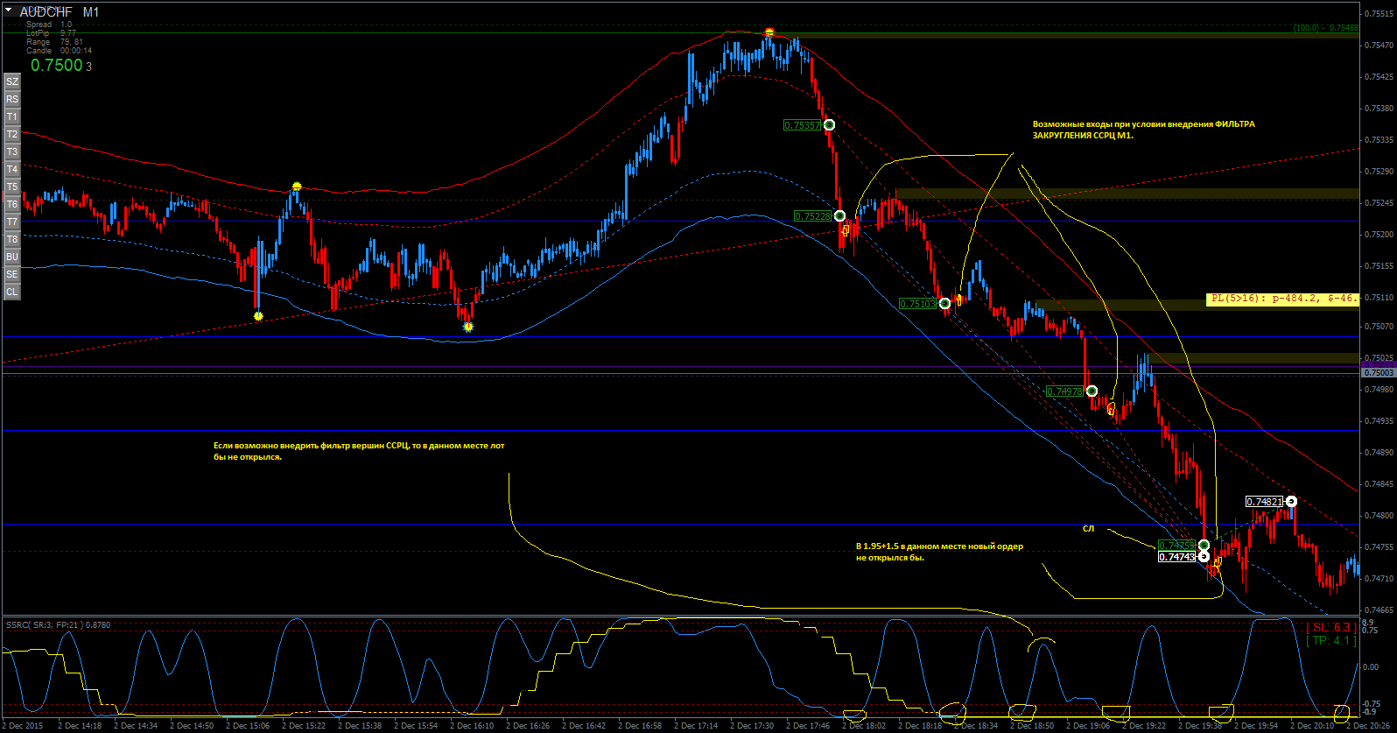
Task: Click the AUDCHF M1 chart title
Action: [x=60, y=12]
